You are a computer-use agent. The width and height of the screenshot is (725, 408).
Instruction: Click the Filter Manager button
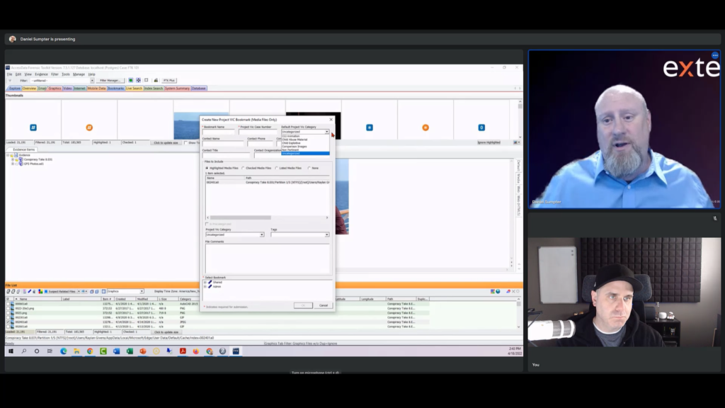click(x=110, y=81)
